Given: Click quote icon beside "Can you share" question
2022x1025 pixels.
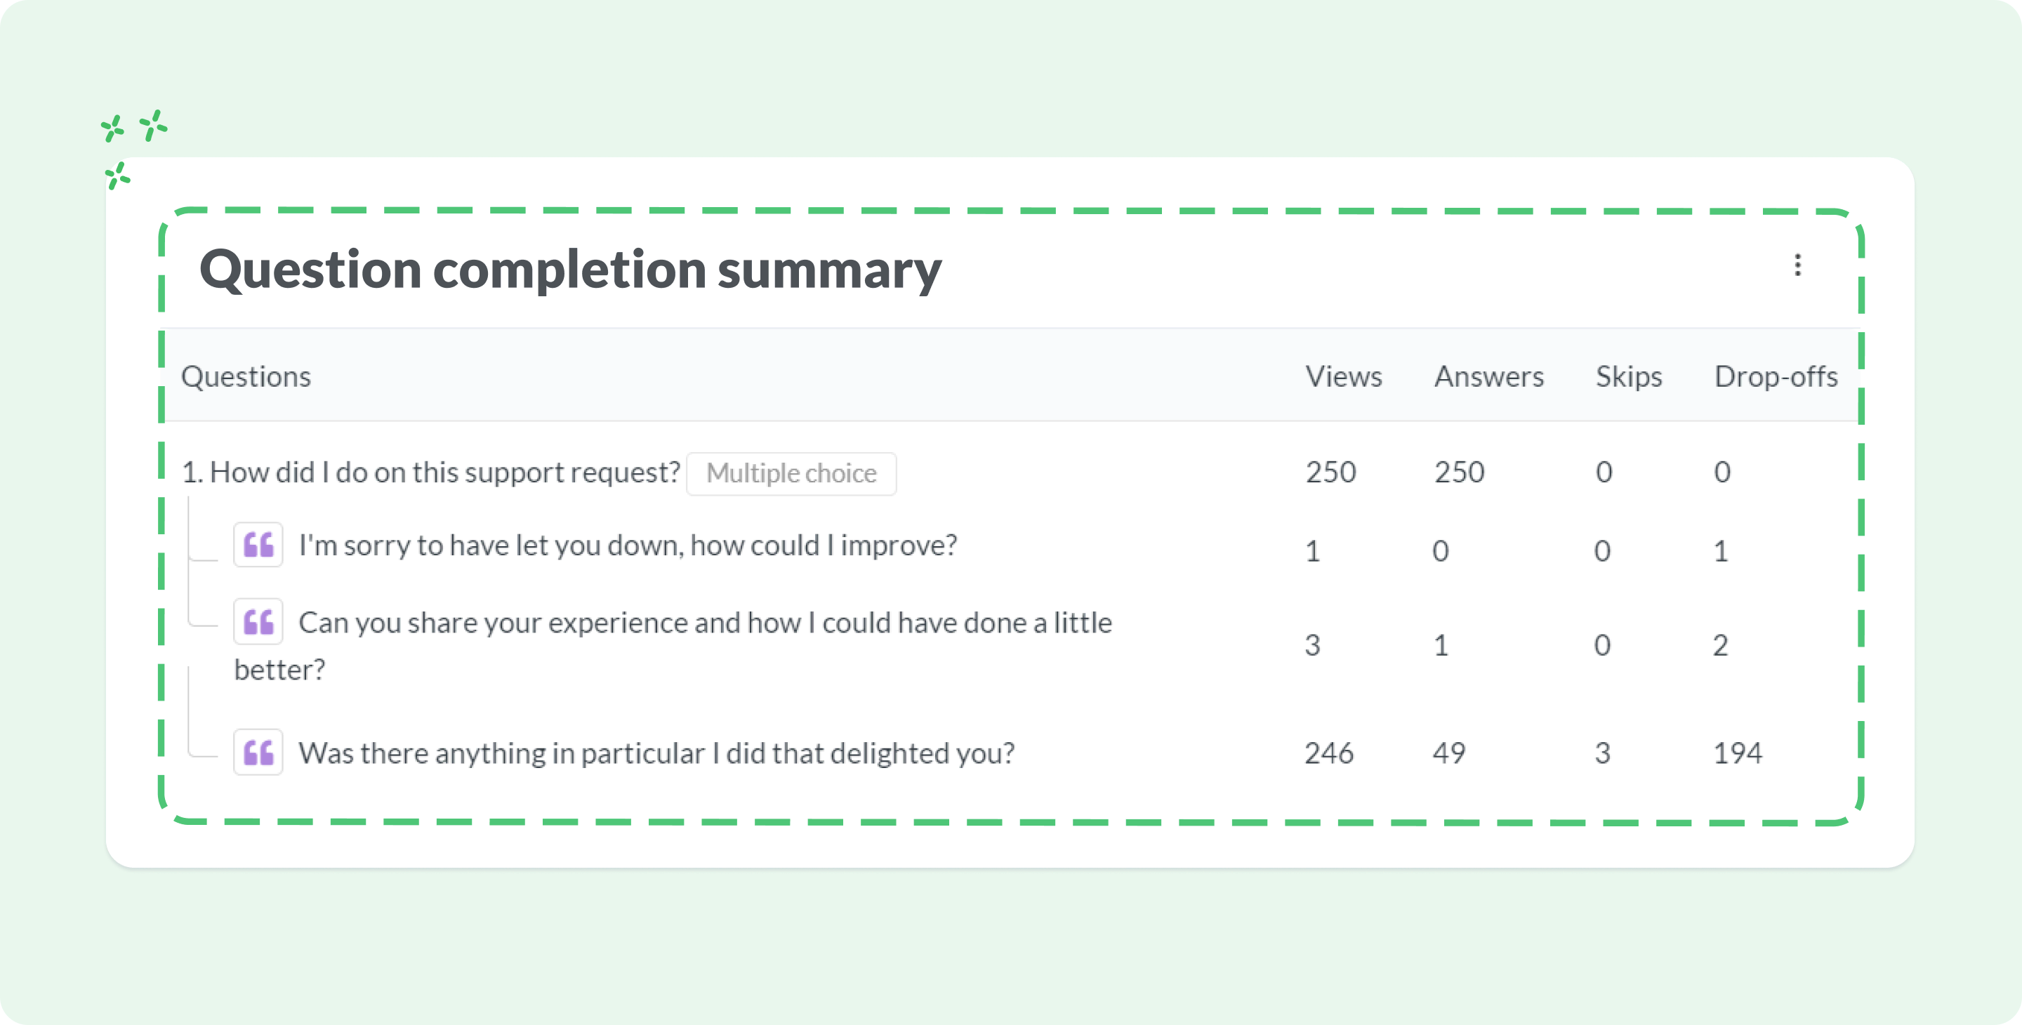Looking at the screenshot, I should (258, 621).
